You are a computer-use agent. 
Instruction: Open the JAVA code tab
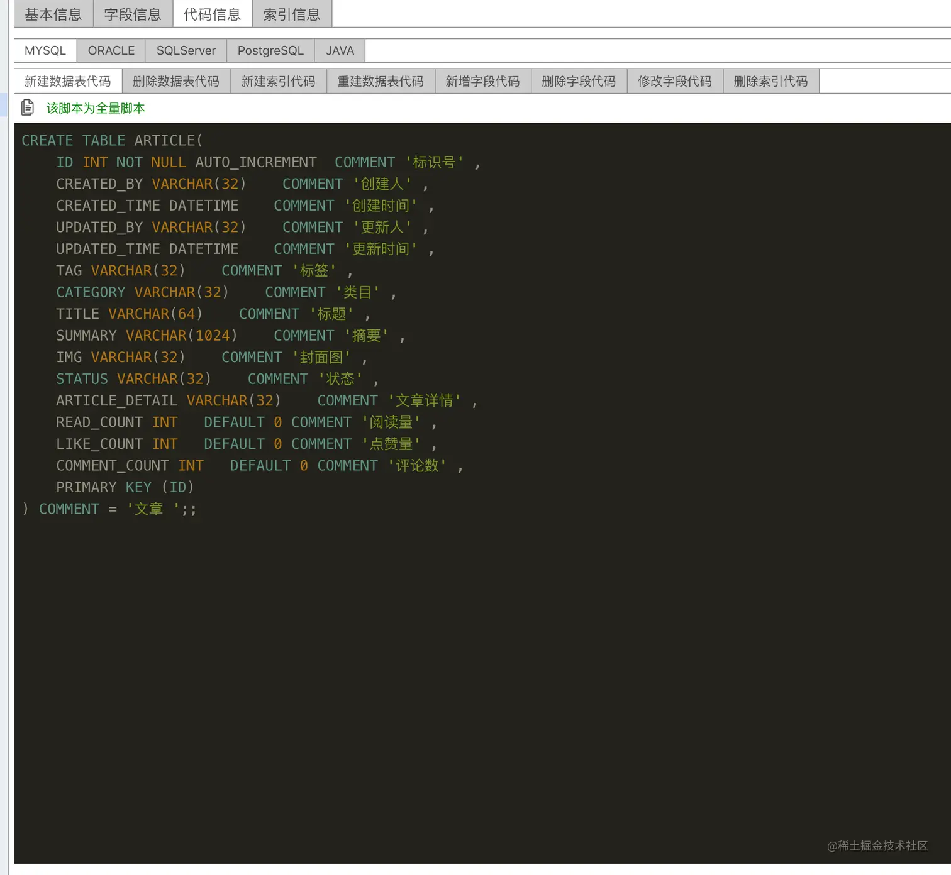[340, 50]
